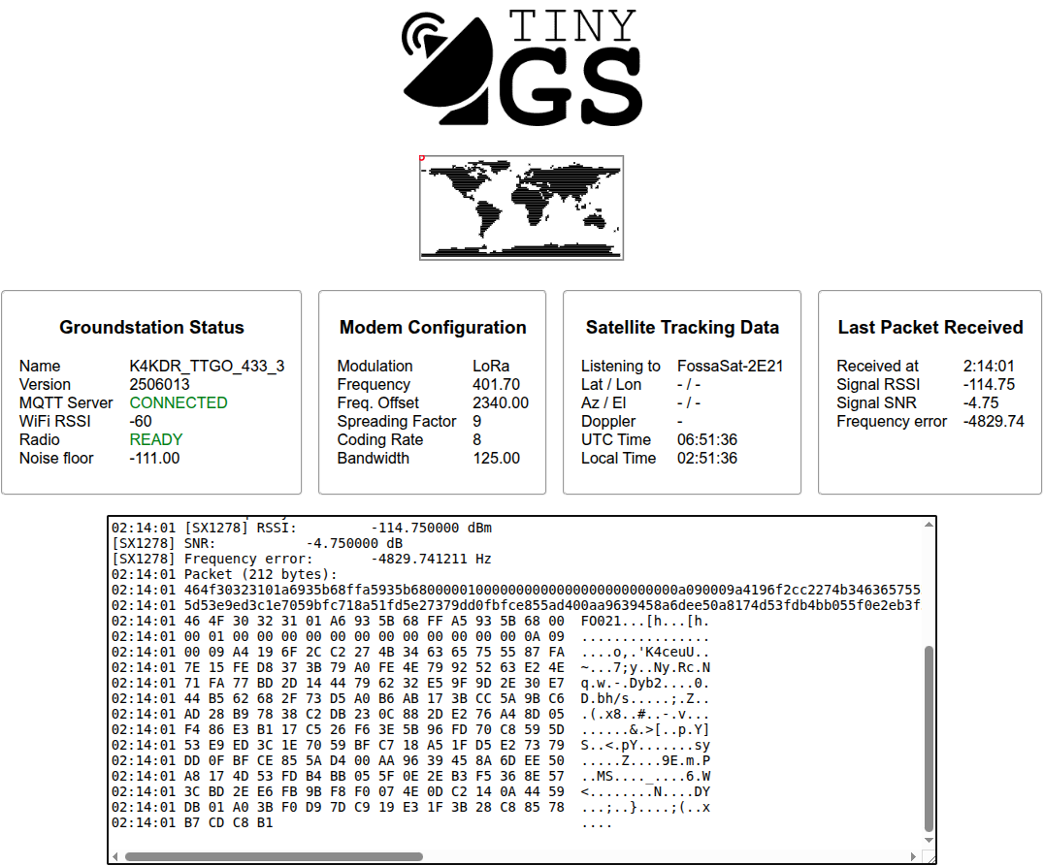
Task: Click the frequency offset value 2340.00
Action: (x=501, y=402)
